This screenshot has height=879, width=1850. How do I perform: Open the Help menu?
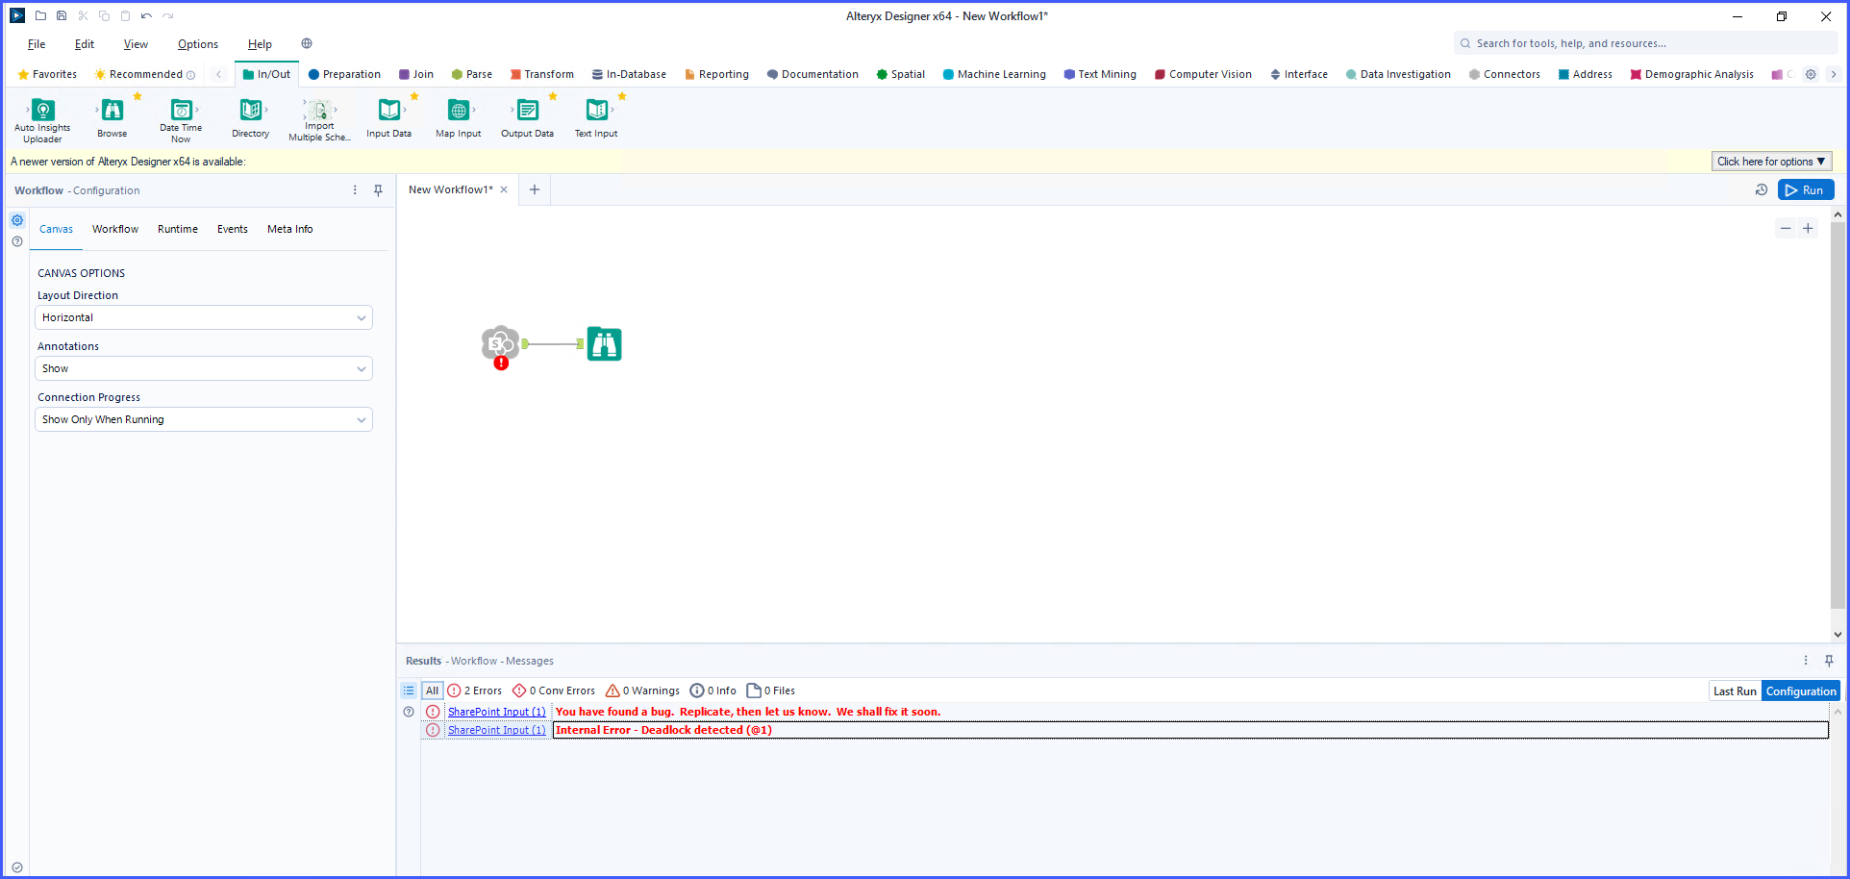[x=260, y=44]
